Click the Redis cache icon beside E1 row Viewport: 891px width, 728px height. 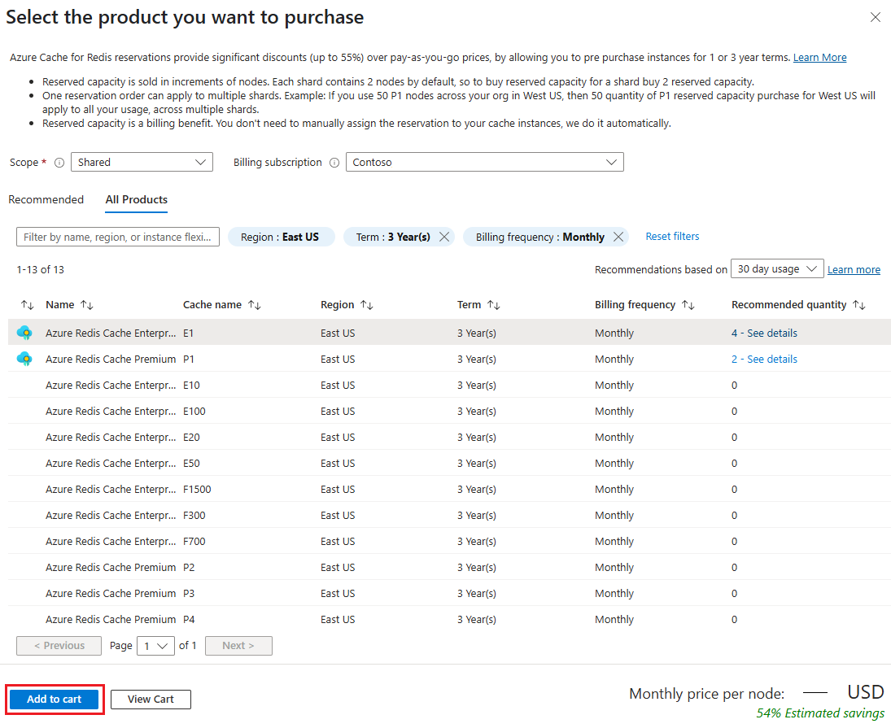(24, 332)
